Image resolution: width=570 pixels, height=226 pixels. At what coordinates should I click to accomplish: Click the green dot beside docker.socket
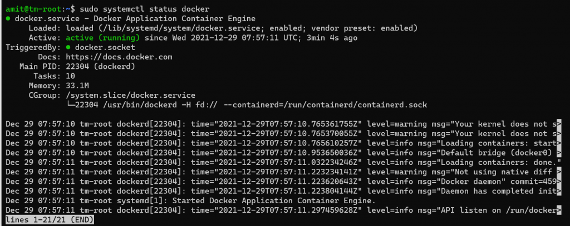tap(68, 48)
